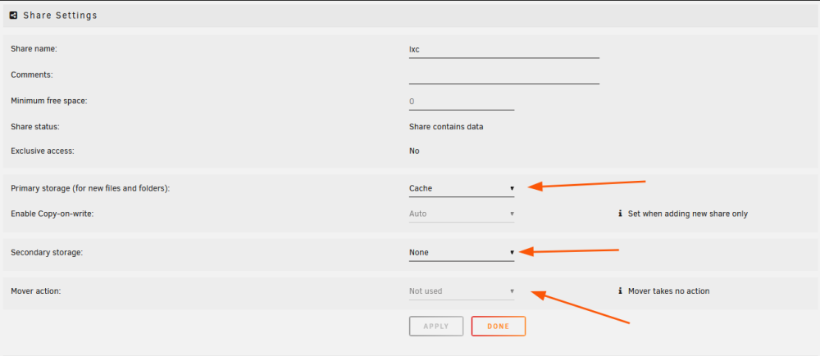Click the DONE button

click(499, 327)
